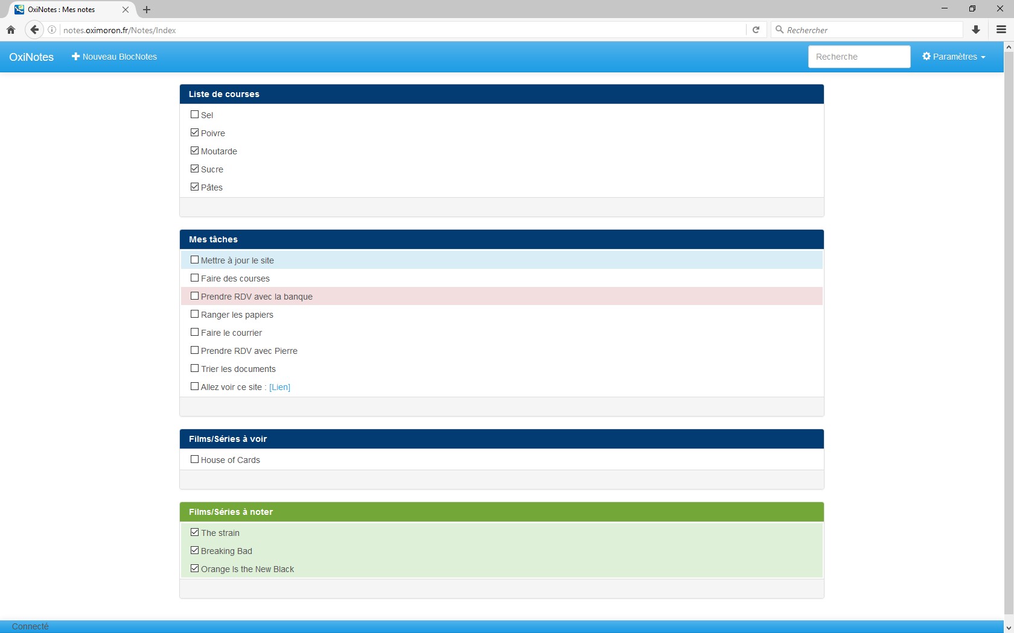
Task: Close the OxiNotes browser tab
Action: [x=126, y=10]
